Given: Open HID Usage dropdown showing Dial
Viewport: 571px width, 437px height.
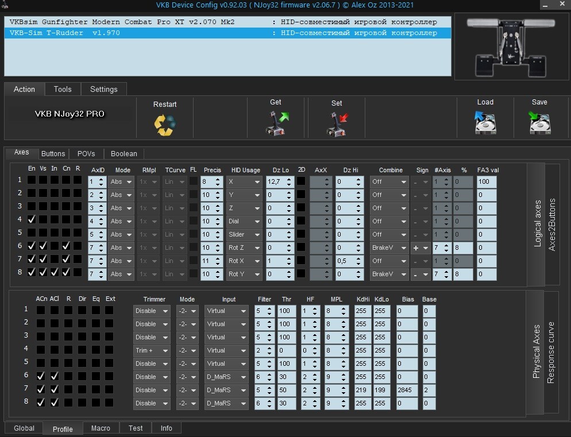Looking at the screenshot, I should [x=244, y=222].
